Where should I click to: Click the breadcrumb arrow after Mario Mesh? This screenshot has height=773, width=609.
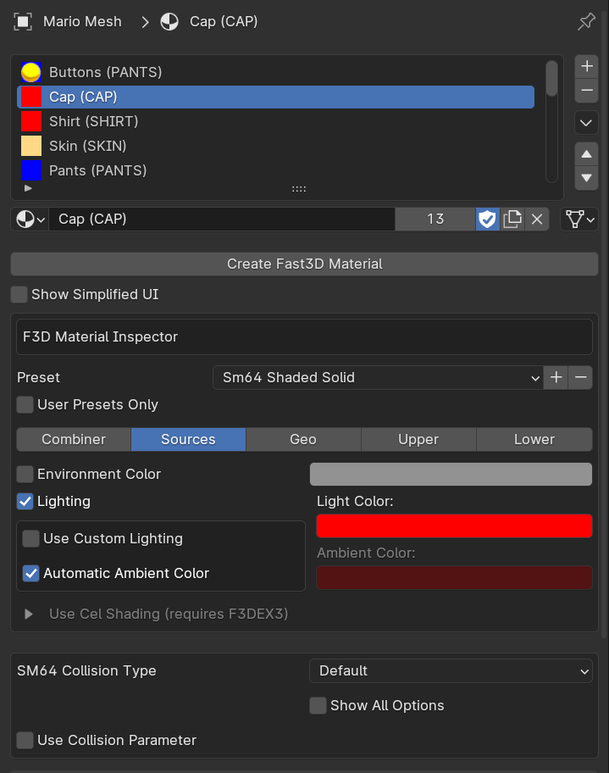145,22
